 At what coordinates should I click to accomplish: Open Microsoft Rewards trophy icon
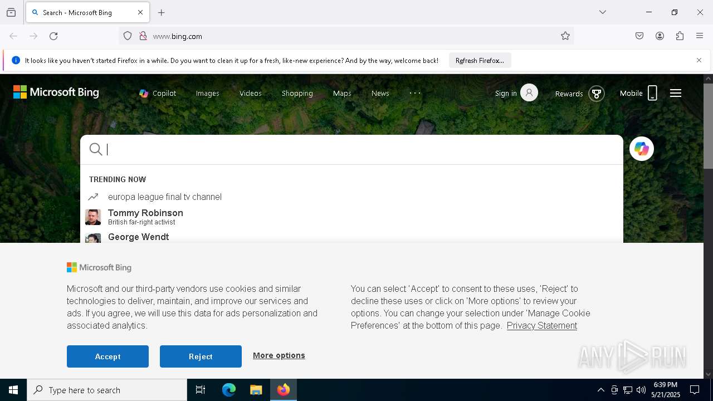coord(597,94)
